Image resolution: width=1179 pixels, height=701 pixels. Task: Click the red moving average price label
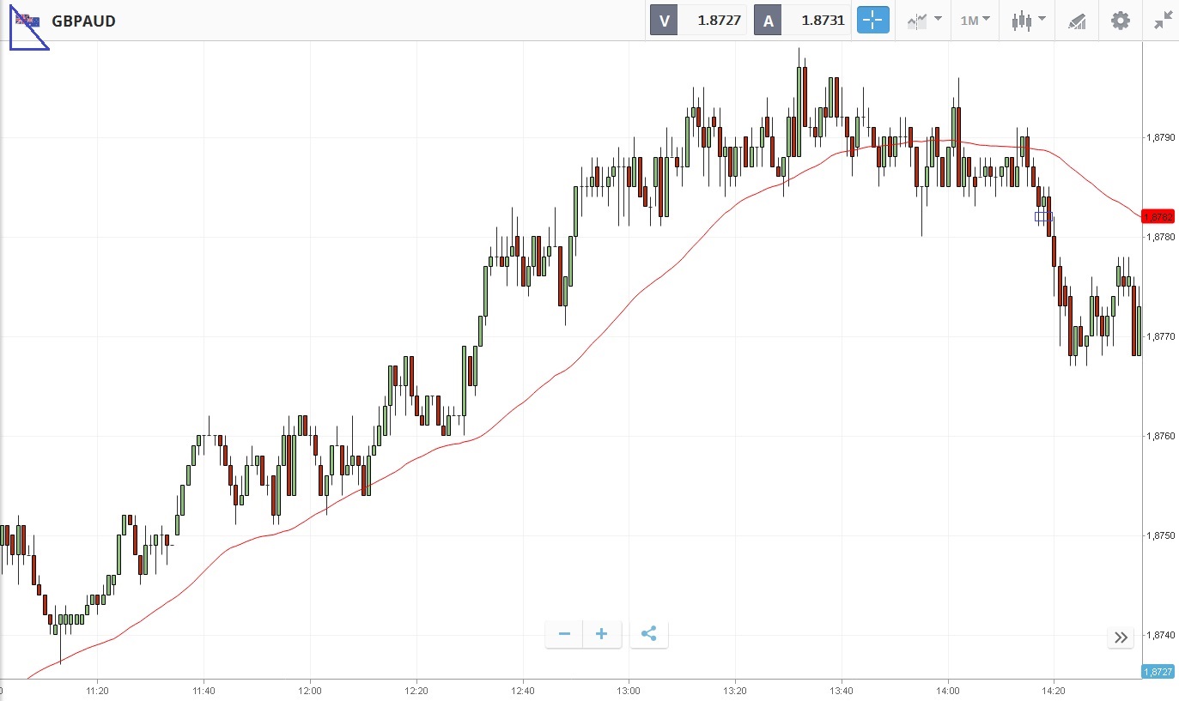click(x=1158, y=216)
